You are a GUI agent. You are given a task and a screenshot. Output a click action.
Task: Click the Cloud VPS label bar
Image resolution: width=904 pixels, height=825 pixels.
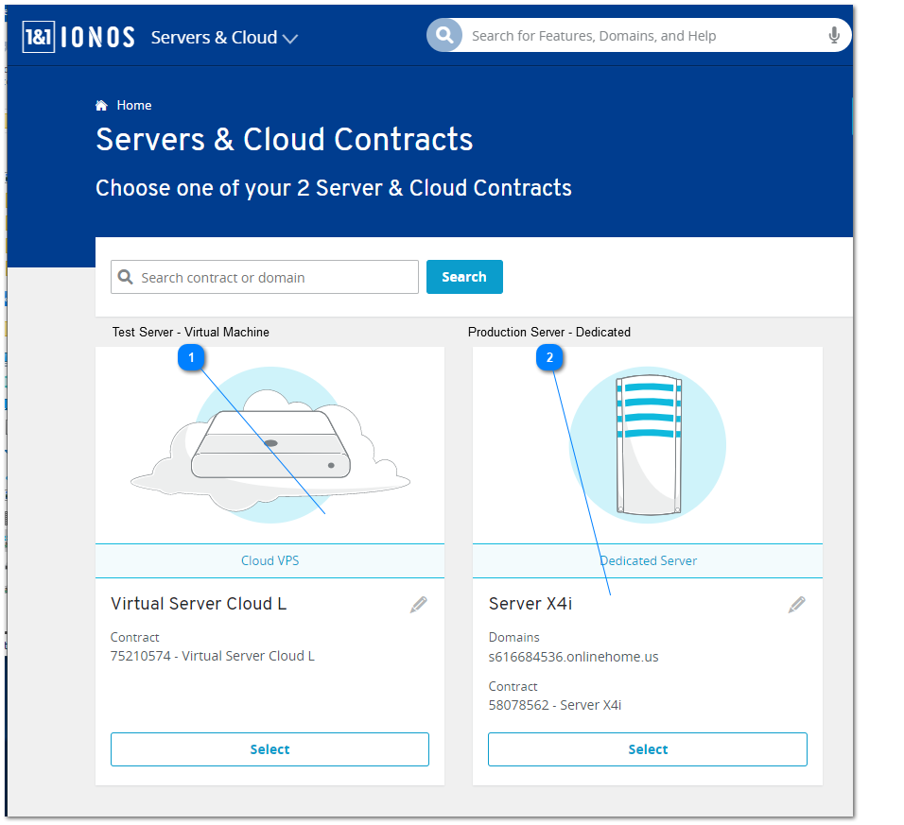[269, 560]
